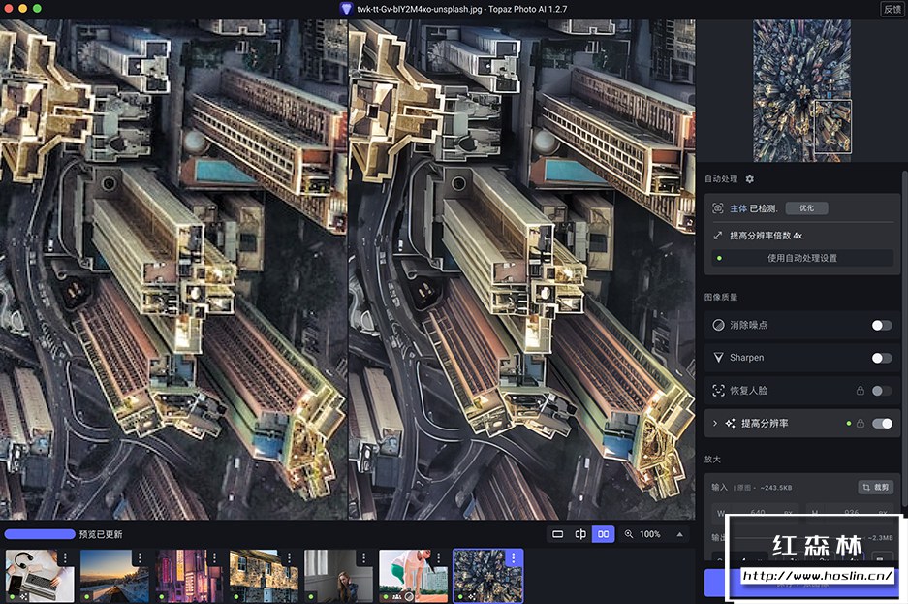Select the woman by window thumbnail
Image resolution: width=908 pixels, height=604 pixels.
(338, 576)
